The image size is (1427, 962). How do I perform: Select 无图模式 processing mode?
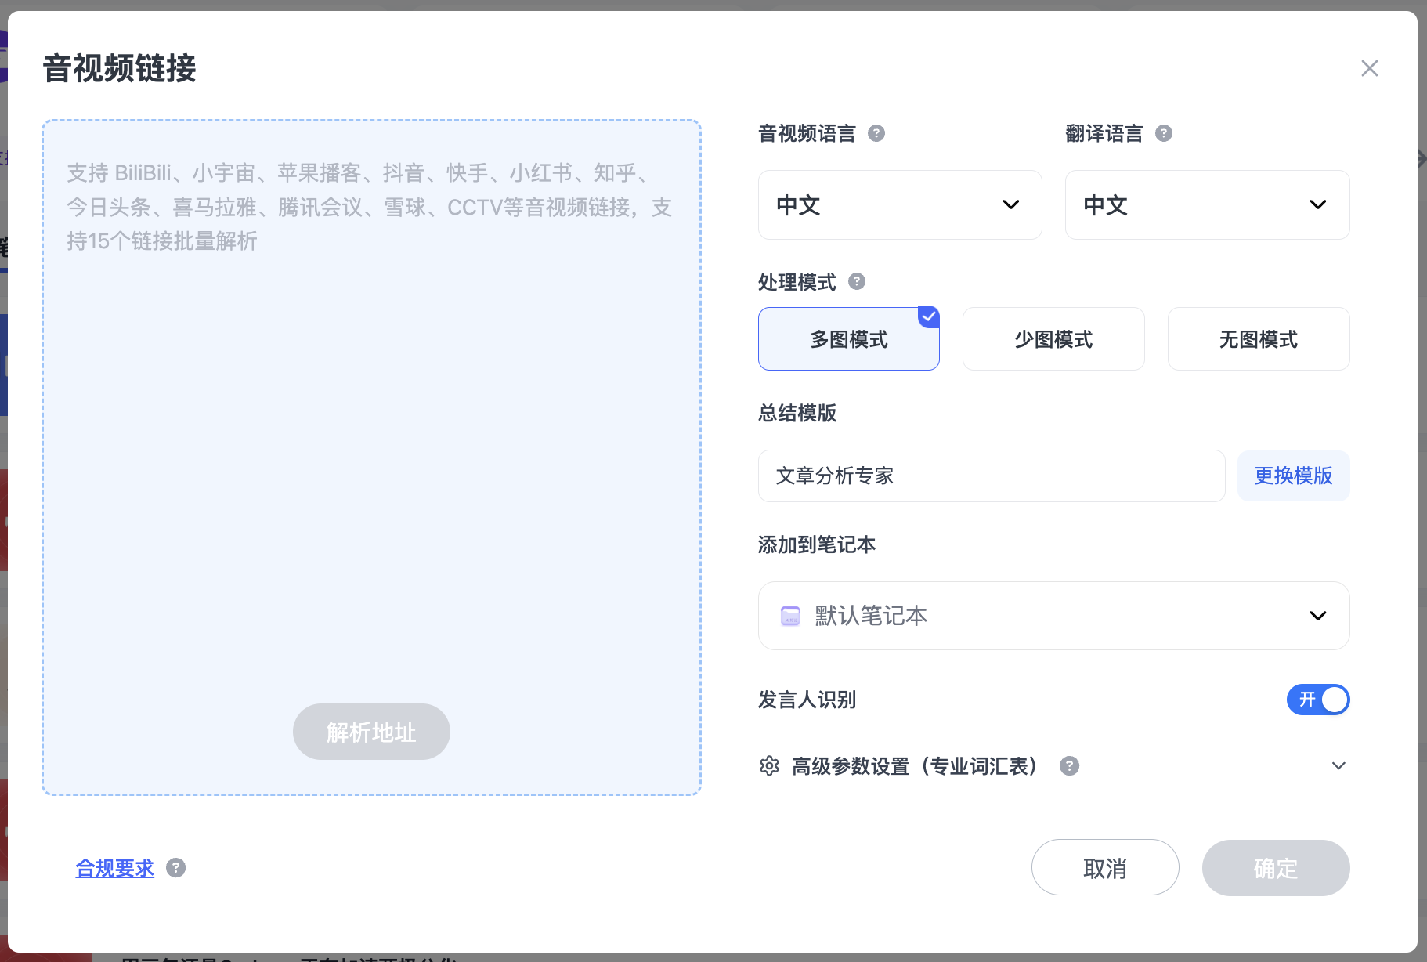(1259, 339)
